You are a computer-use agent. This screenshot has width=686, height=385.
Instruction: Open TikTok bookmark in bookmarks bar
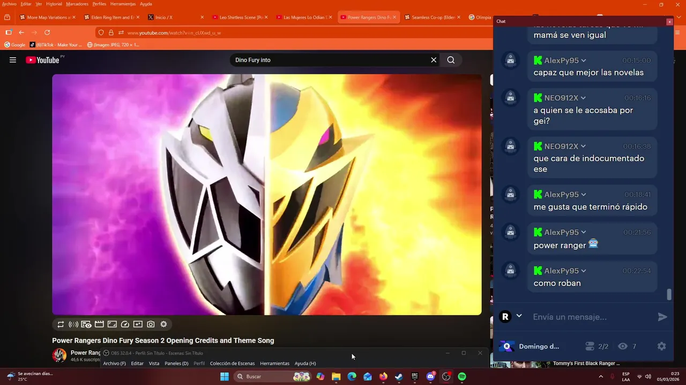tap(56, 45)
